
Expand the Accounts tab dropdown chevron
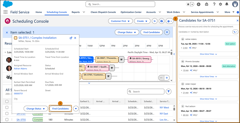(160, 12)
